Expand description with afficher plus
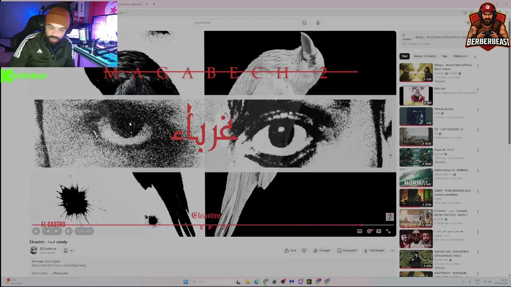511x287 pixels. [x=61, y=273]
